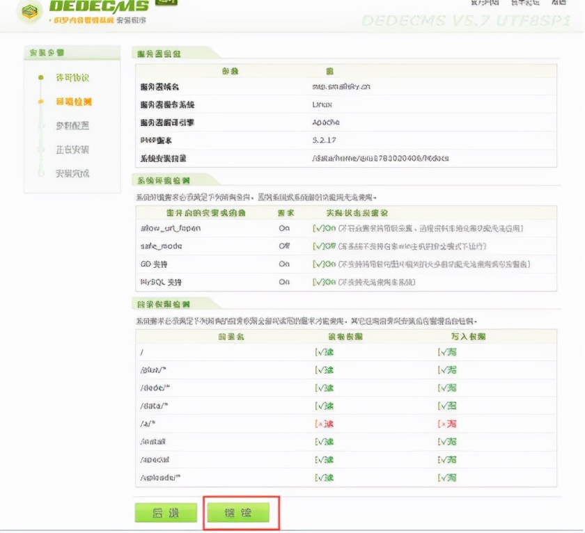Click the [√]On status for allow_url_fopen
The width and height of the screenshot is (585, 533).
[324, 228]
